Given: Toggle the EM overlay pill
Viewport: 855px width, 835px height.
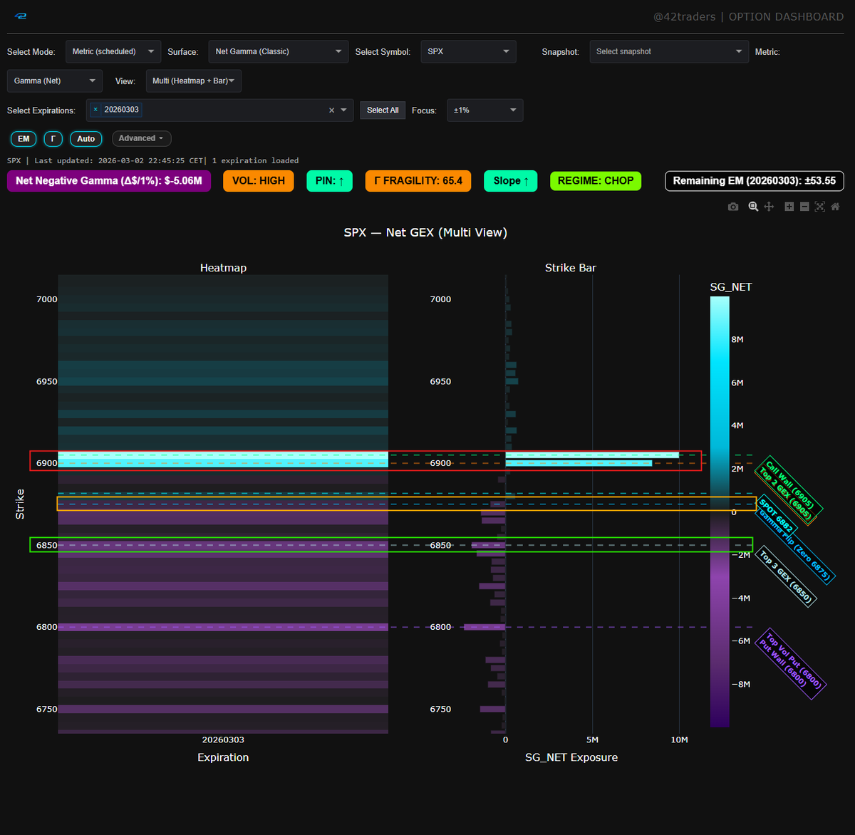Looking at the screenshot, I should point(24,139).
